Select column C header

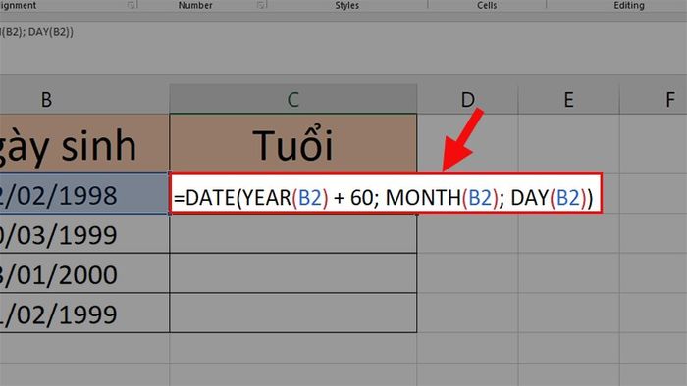tap(293, 99)
